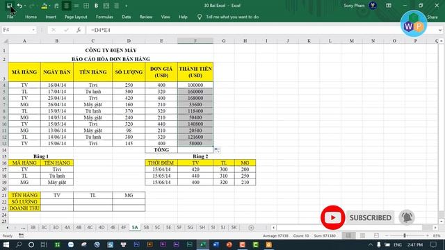This screenshot has height=250, width=445.
Task: Click the Select All corner triangle
Action: (x=4, y=41)
